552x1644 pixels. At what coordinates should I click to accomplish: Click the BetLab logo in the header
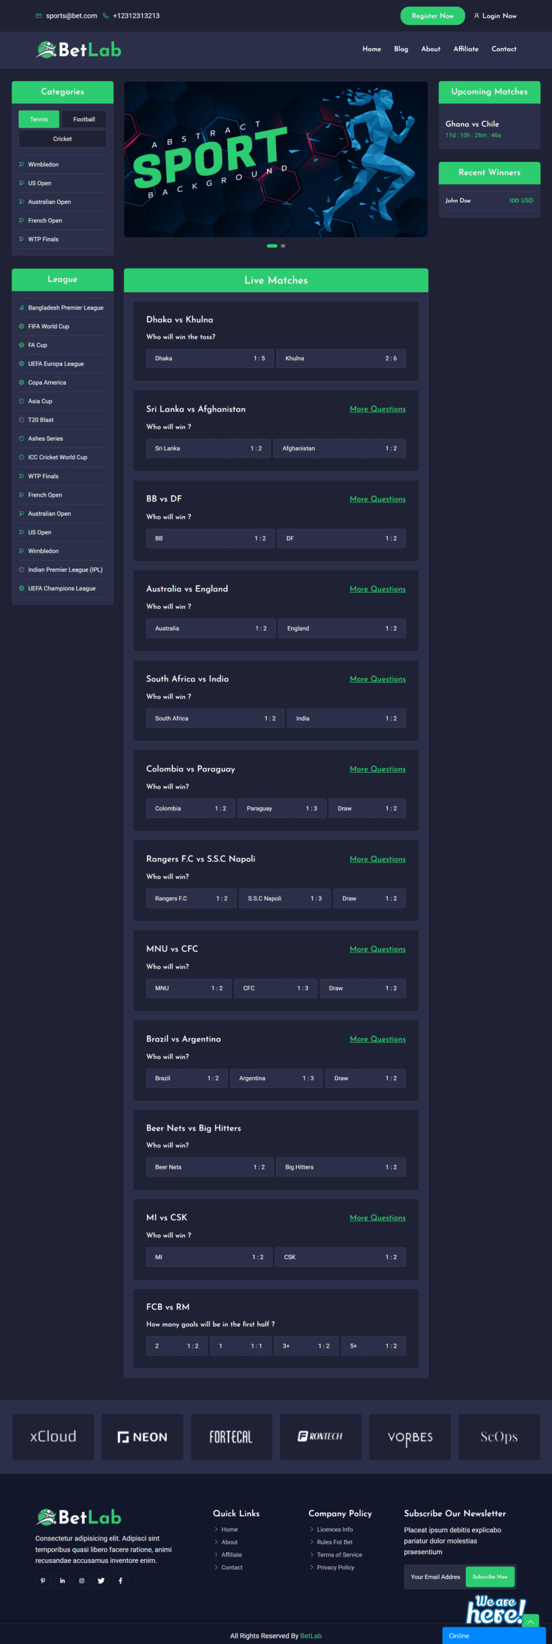pos(78,49)
